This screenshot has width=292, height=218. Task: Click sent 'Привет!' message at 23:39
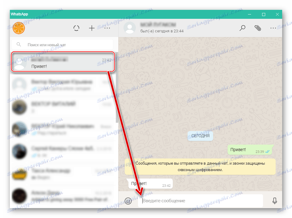click(x=250, y=150)
